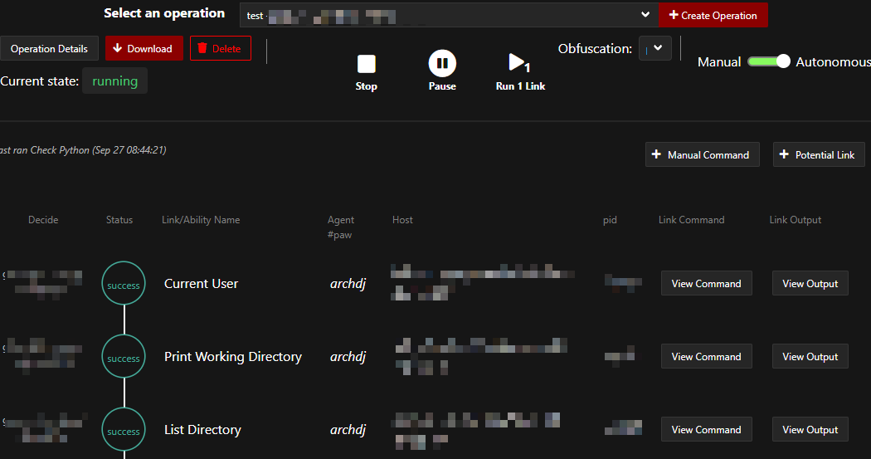View Command for Print Working Directory
The width and height of the screenshot is (871, 459).
coord(706,356)
